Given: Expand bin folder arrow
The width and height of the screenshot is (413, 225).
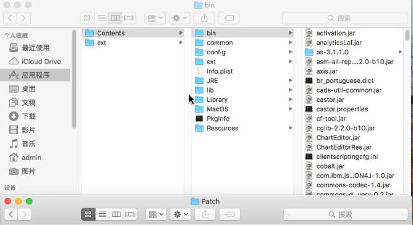Looking at the screenshot, I should 291,33.
